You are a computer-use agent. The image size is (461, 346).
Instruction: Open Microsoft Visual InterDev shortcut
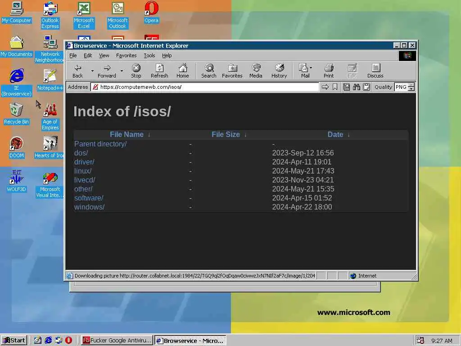(50, 185)
